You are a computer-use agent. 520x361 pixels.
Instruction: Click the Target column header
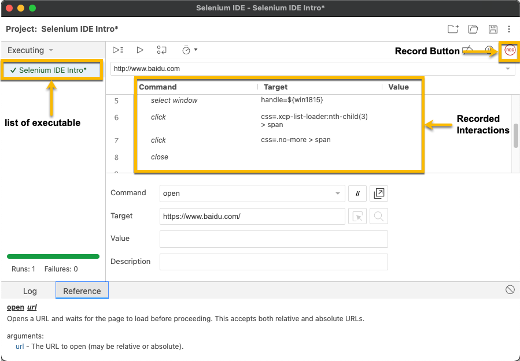(275, 87)
